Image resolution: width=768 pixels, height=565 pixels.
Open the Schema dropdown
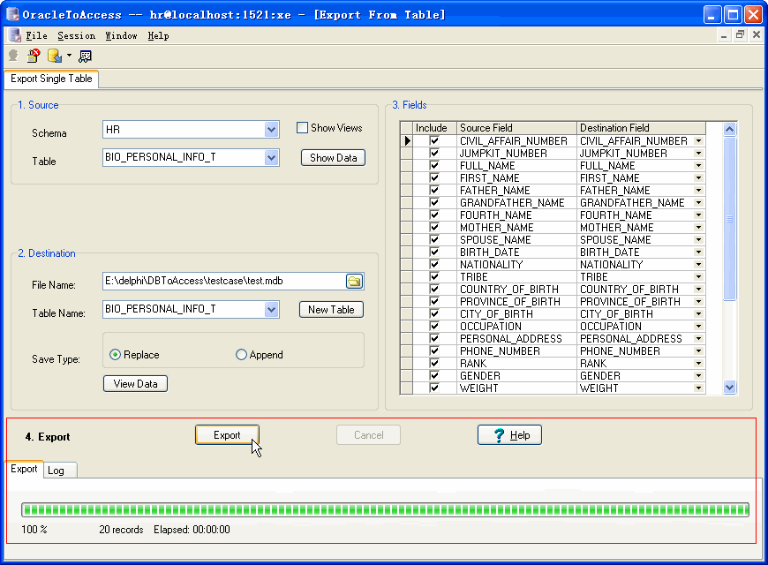tap(271, 130)
